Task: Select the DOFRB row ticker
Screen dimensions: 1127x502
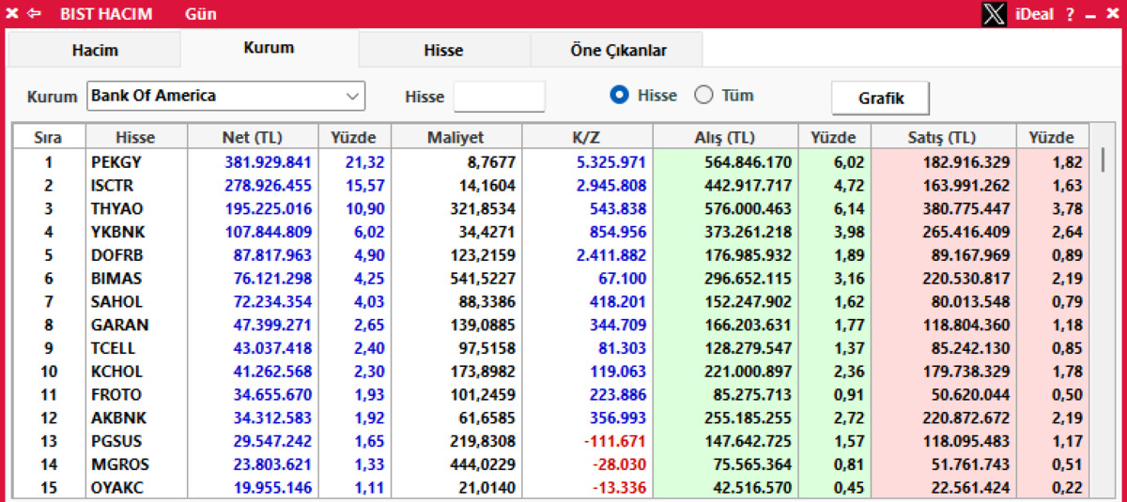Action: click(x=117, y=255)
